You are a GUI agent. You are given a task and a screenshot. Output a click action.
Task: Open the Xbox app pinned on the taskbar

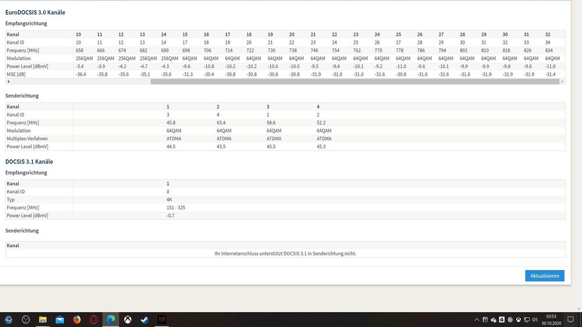coord(128,319)
